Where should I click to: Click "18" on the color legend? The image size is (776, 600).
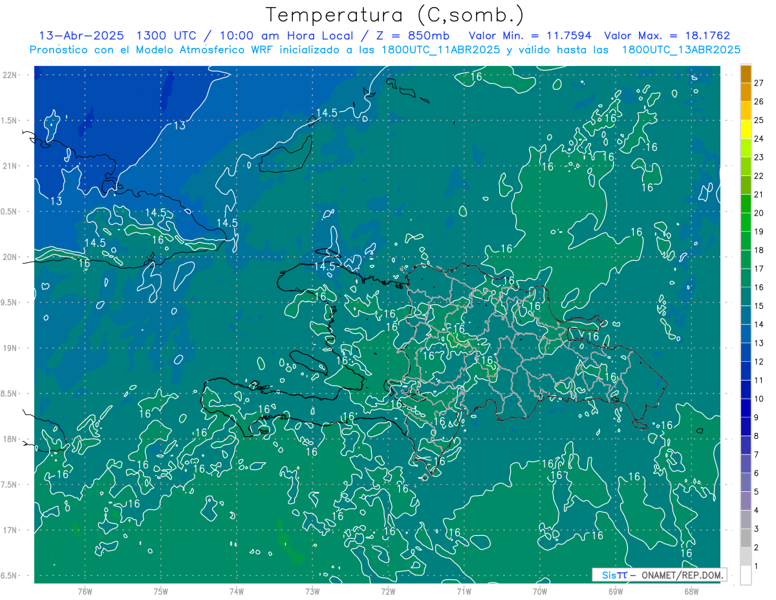759,250
